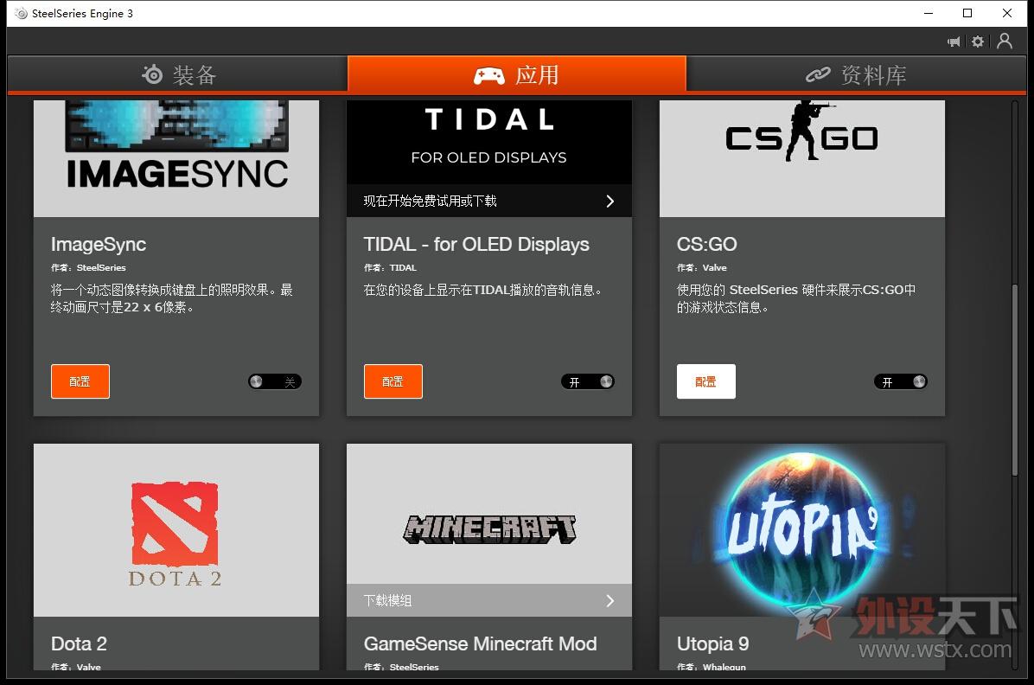Switch to the 资料库 (Library) tab
Image resolution: width=1034 pixels, height=685 pixels.
856,74
